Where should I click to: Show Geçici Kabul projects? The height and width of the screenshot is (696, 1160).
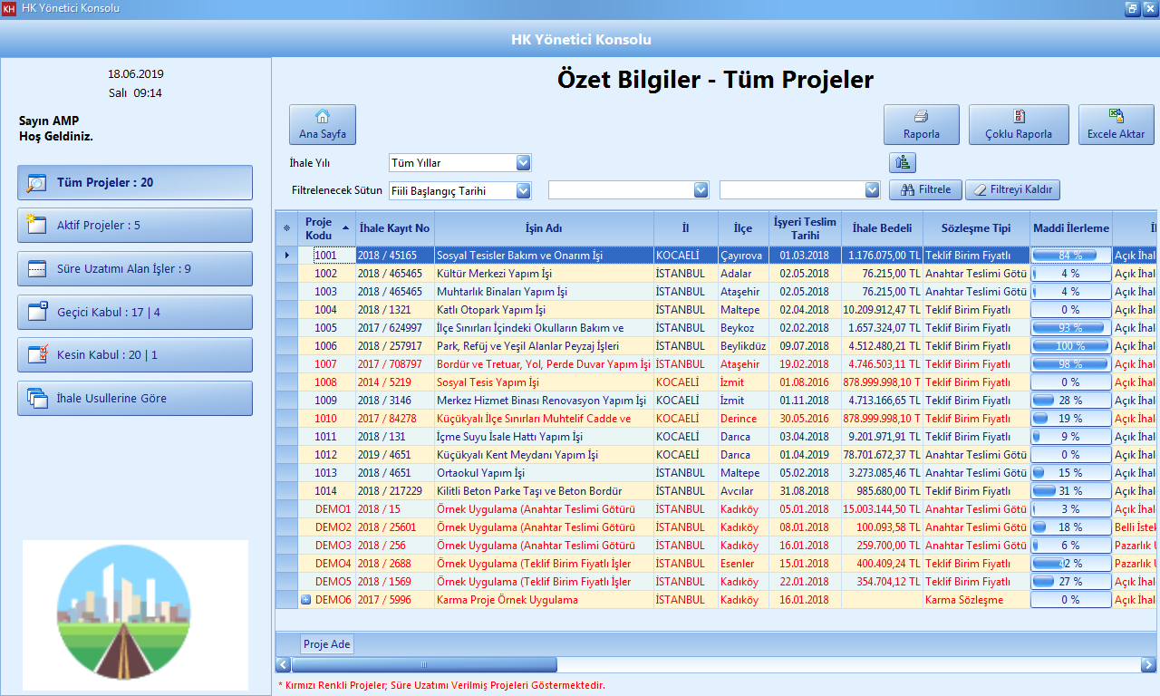tap(135, 312)
